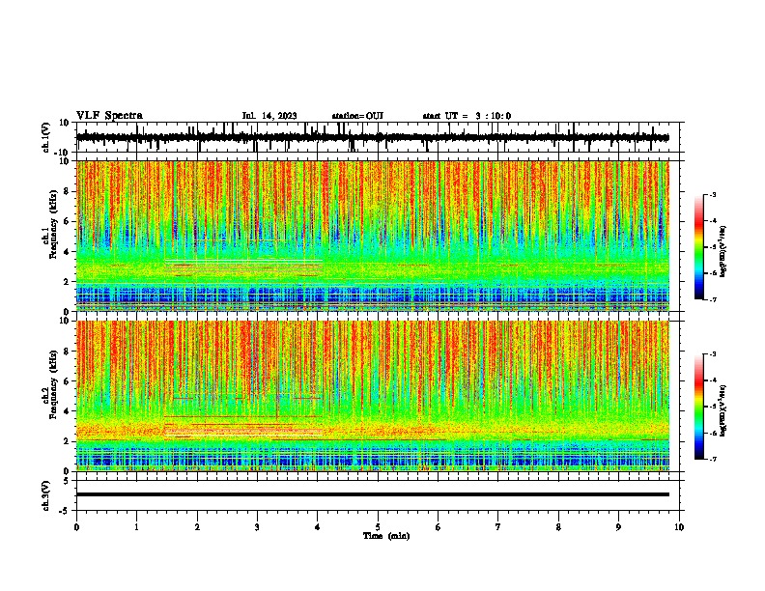
Task: Click the ch.2 spectrogram color bar
Action: point(699,407)
